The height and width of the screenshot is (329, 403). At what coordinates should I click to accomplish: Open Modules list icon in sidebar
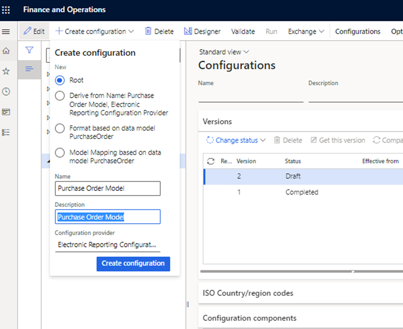click(x=6, y=132)
